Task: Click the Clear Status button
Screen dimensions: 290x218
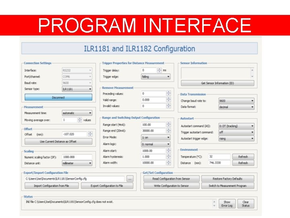Action: click(x=246, y=204)
